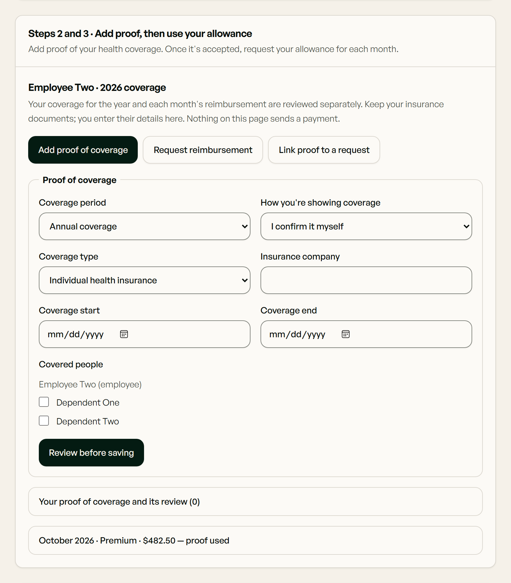This screenshot has height=583, width=511.
Task: Click the Review before saving button
Action: click(91, 453)
